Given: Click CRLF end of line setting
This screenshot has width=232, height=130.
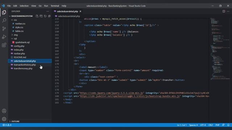Looking at the screenshot, I should tap(210, 125).
